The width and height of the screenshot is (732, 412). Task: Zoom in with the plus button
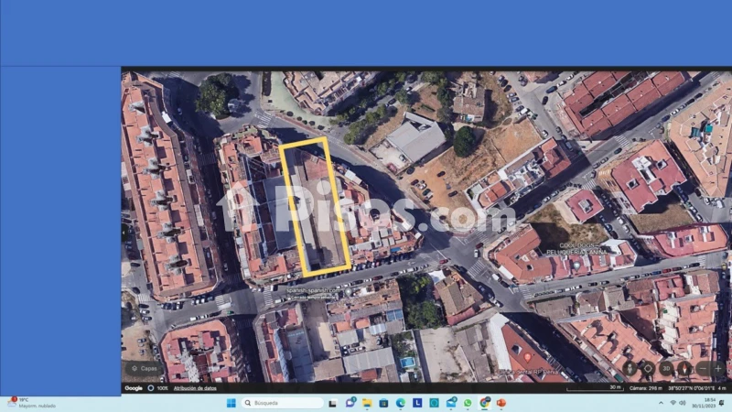tap(718, 369)
